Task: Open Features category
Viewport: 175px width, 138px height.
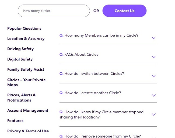Action: coord(15,121)
